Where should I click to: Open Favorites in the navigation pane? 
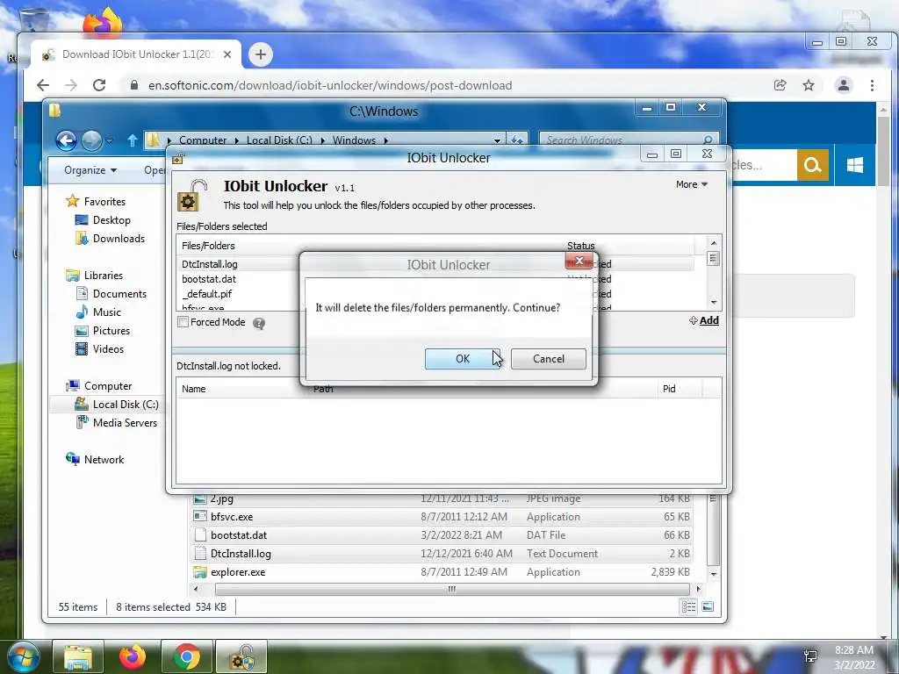[x=104, y=202]
